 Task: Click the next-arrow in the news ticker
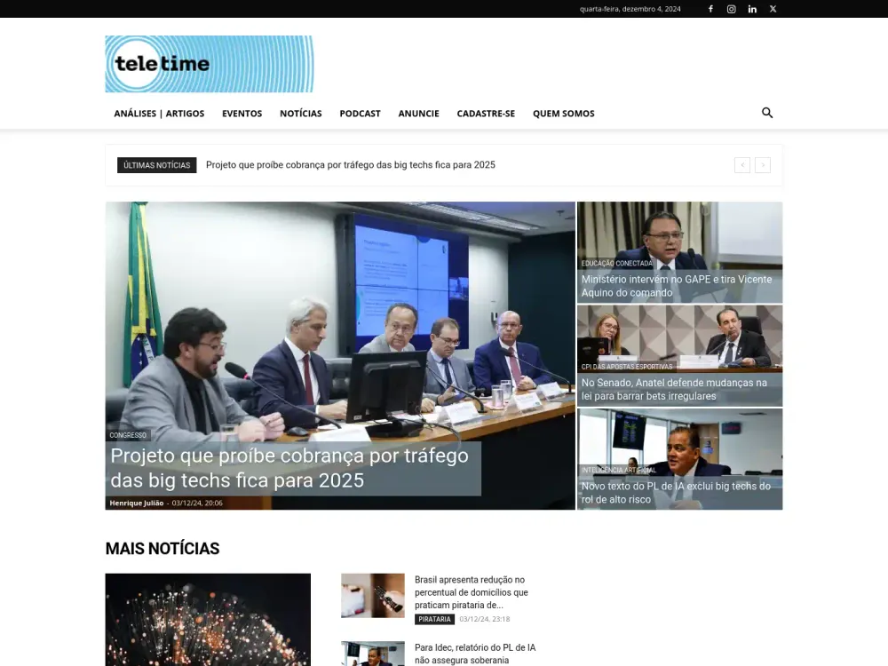point(763,165)
